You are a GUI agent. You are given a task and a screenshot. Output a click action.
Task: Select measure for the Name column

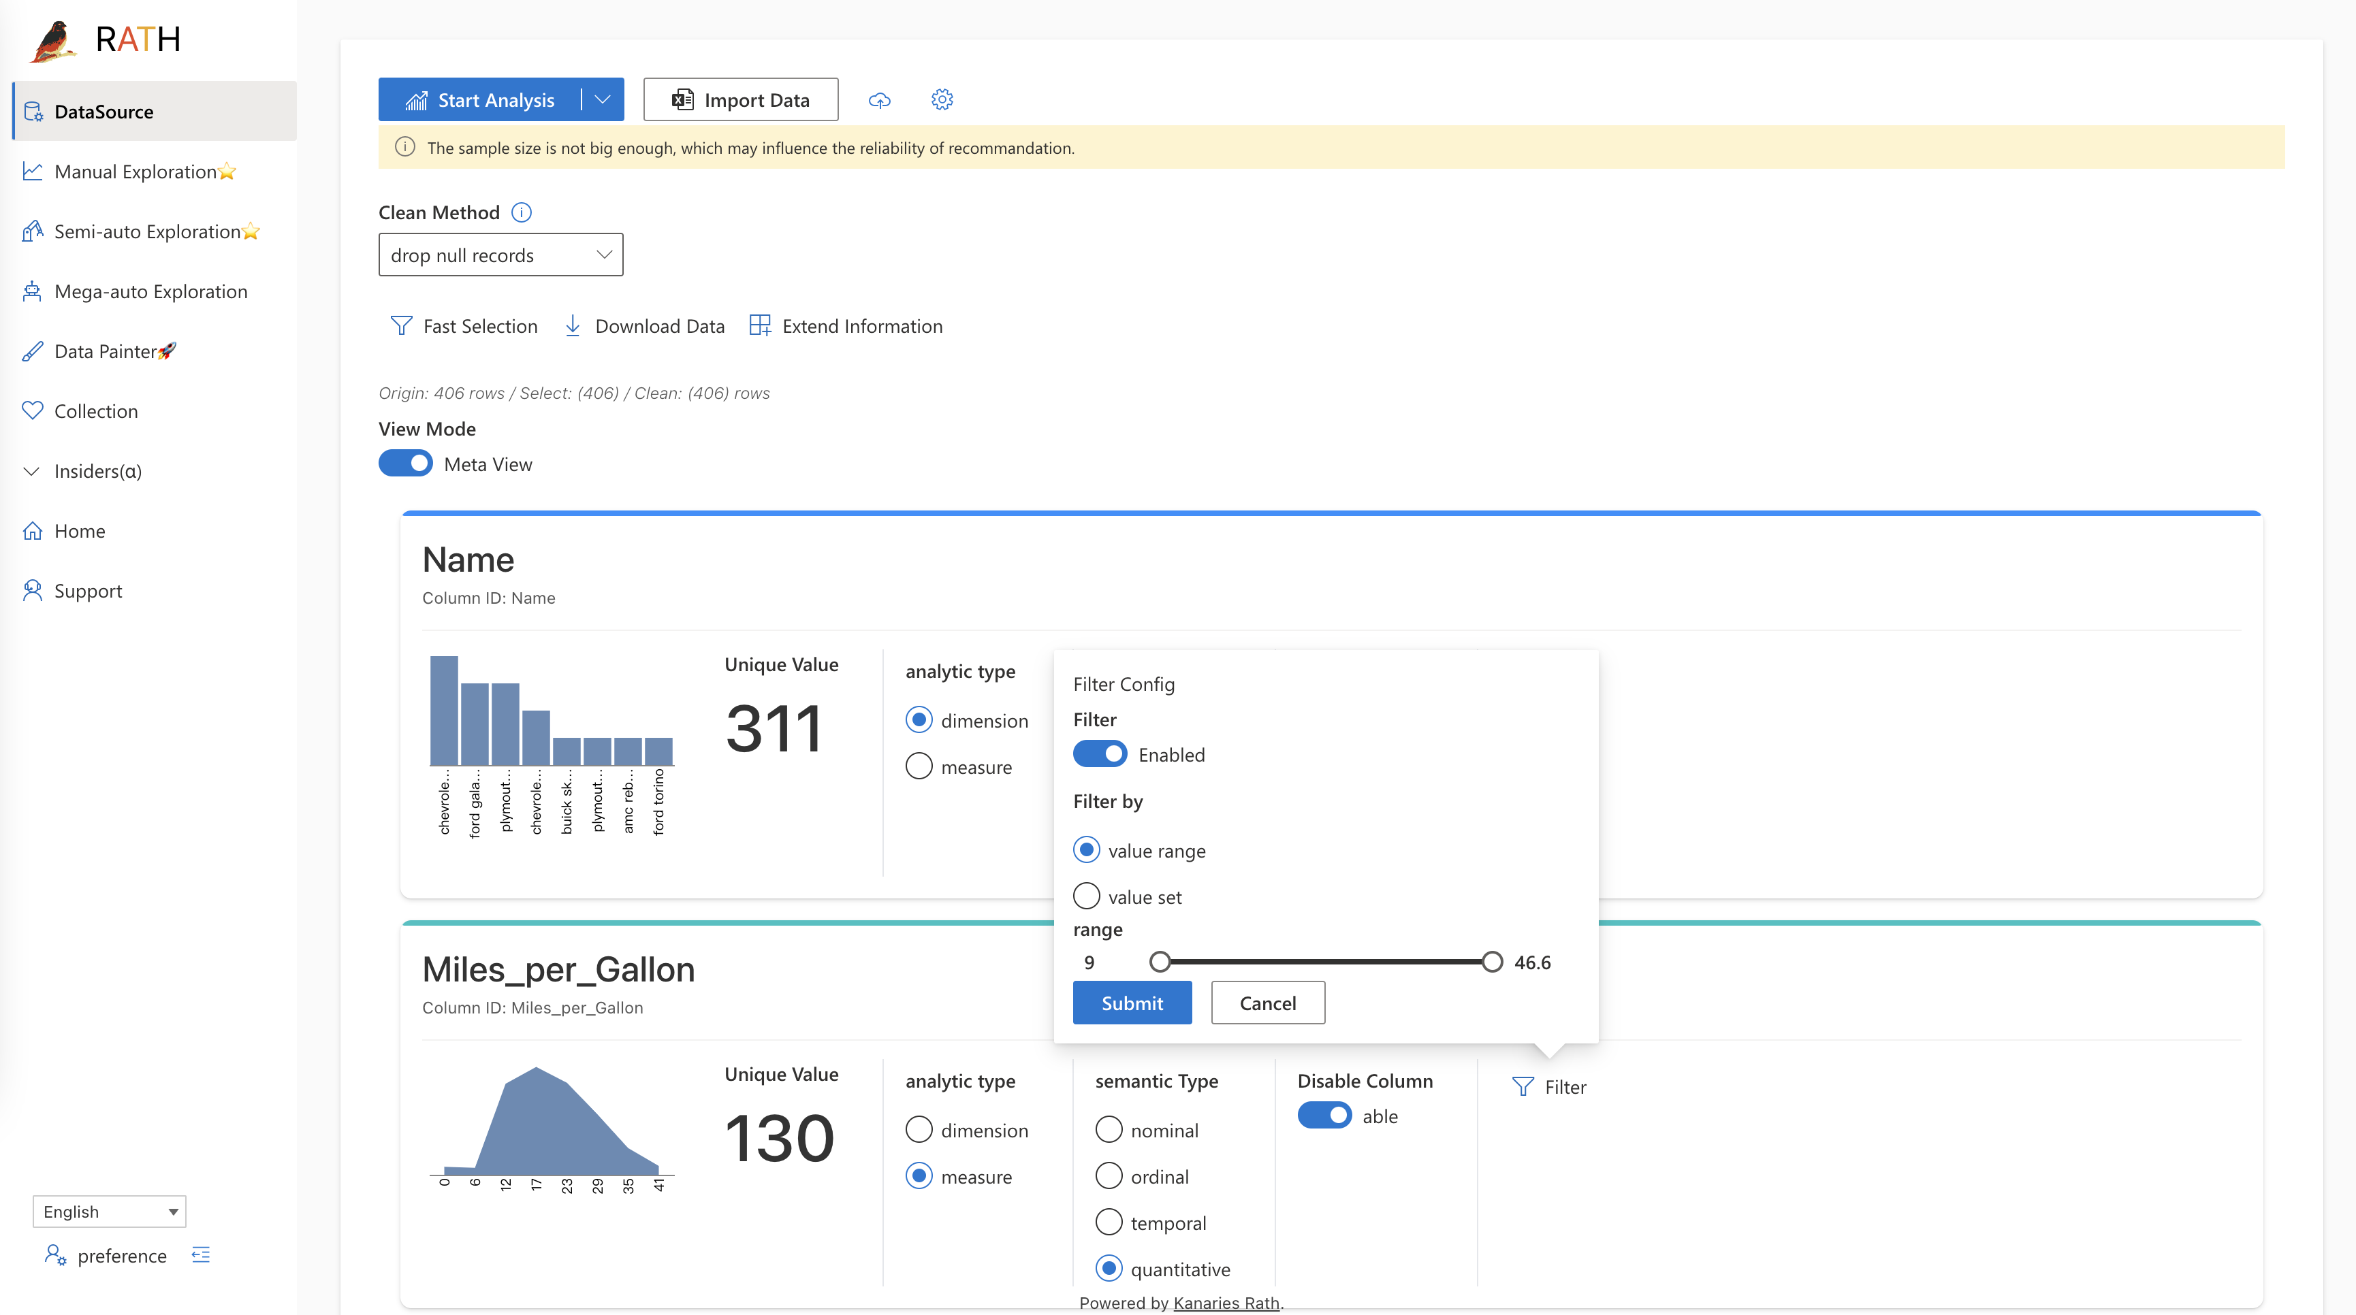pos(919,766)
